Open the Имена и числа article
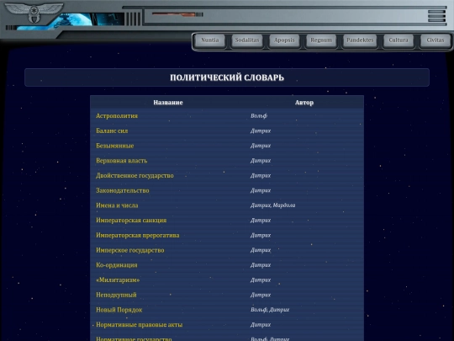 click(x=117, y=205)
